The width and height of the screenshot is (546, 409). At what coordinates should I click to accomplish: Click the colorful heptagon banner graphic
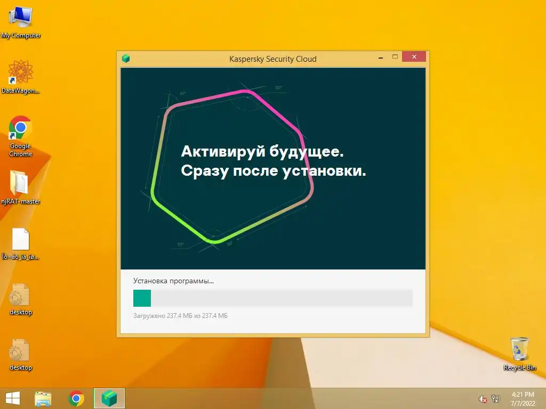(x=232, y=166)
